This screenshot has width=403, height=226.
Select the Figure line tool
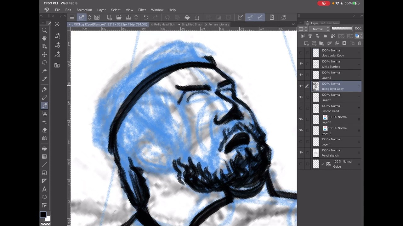tap(44, 165)
